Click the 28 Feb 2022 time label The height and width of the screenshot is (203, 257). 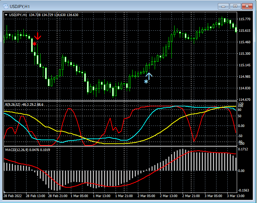click(x=13, y=196)
